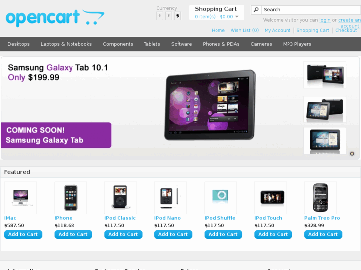View the first Galaxy Tab thumbnail
This screenshot has width=361, height=270.
pos(325,75)
